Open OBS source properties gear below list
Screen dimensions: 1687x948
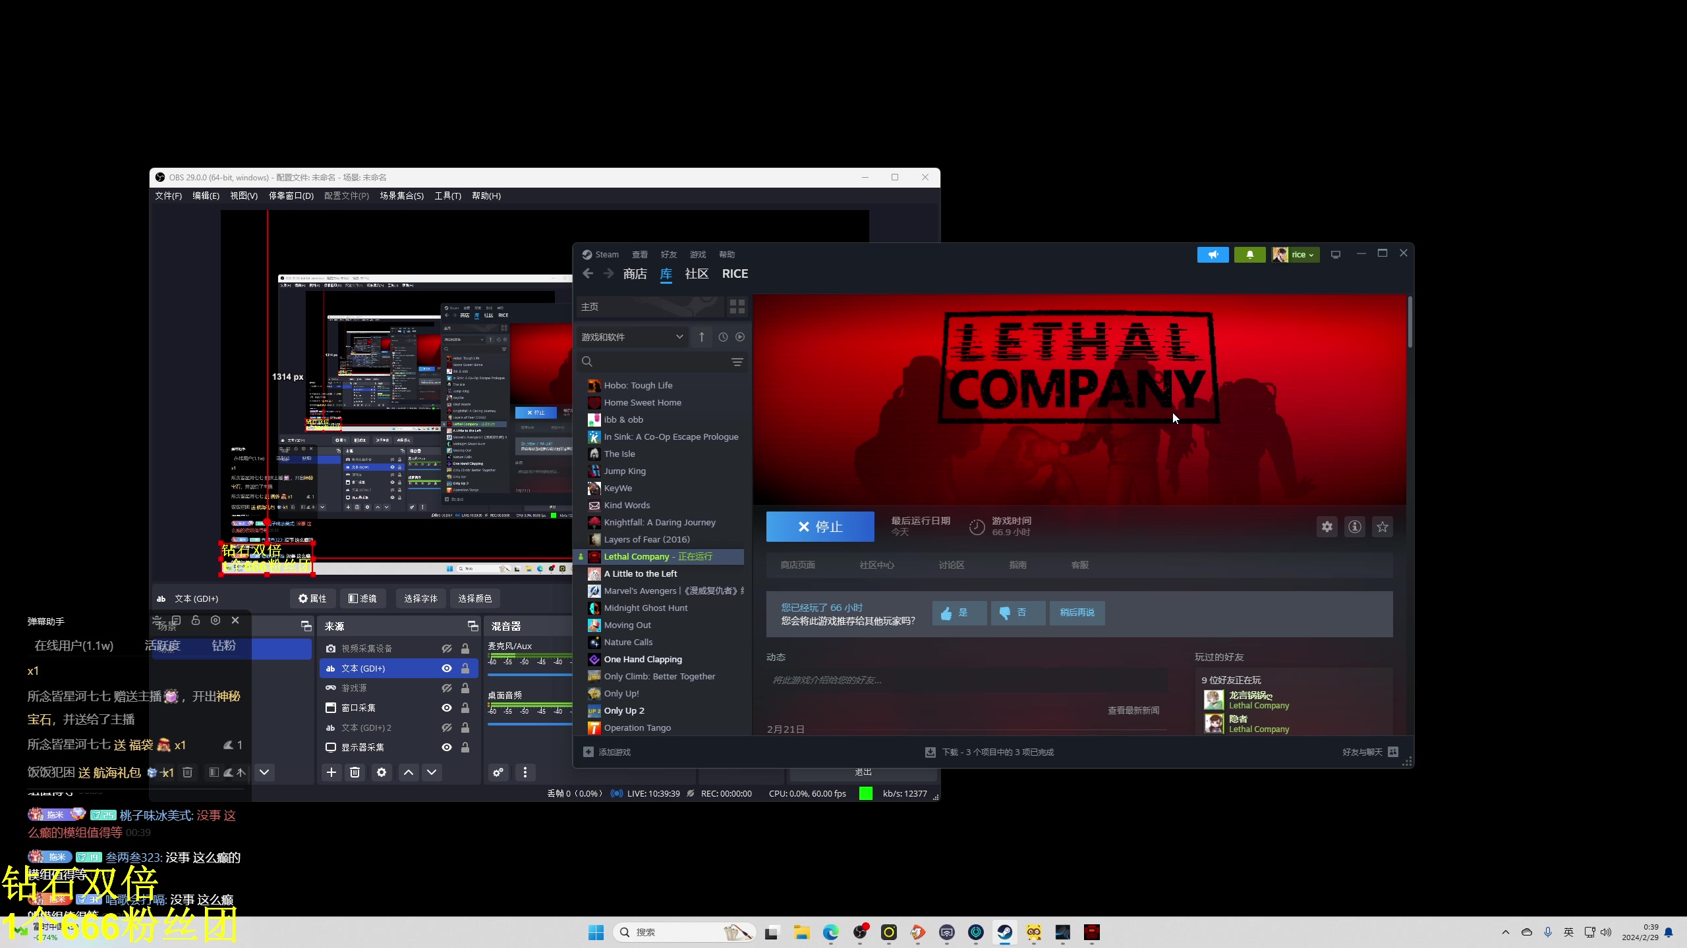[382, 772]
